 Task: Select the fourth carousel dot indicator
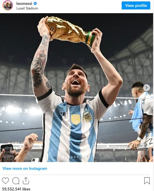pyautogui.click(x=72, y=157)
